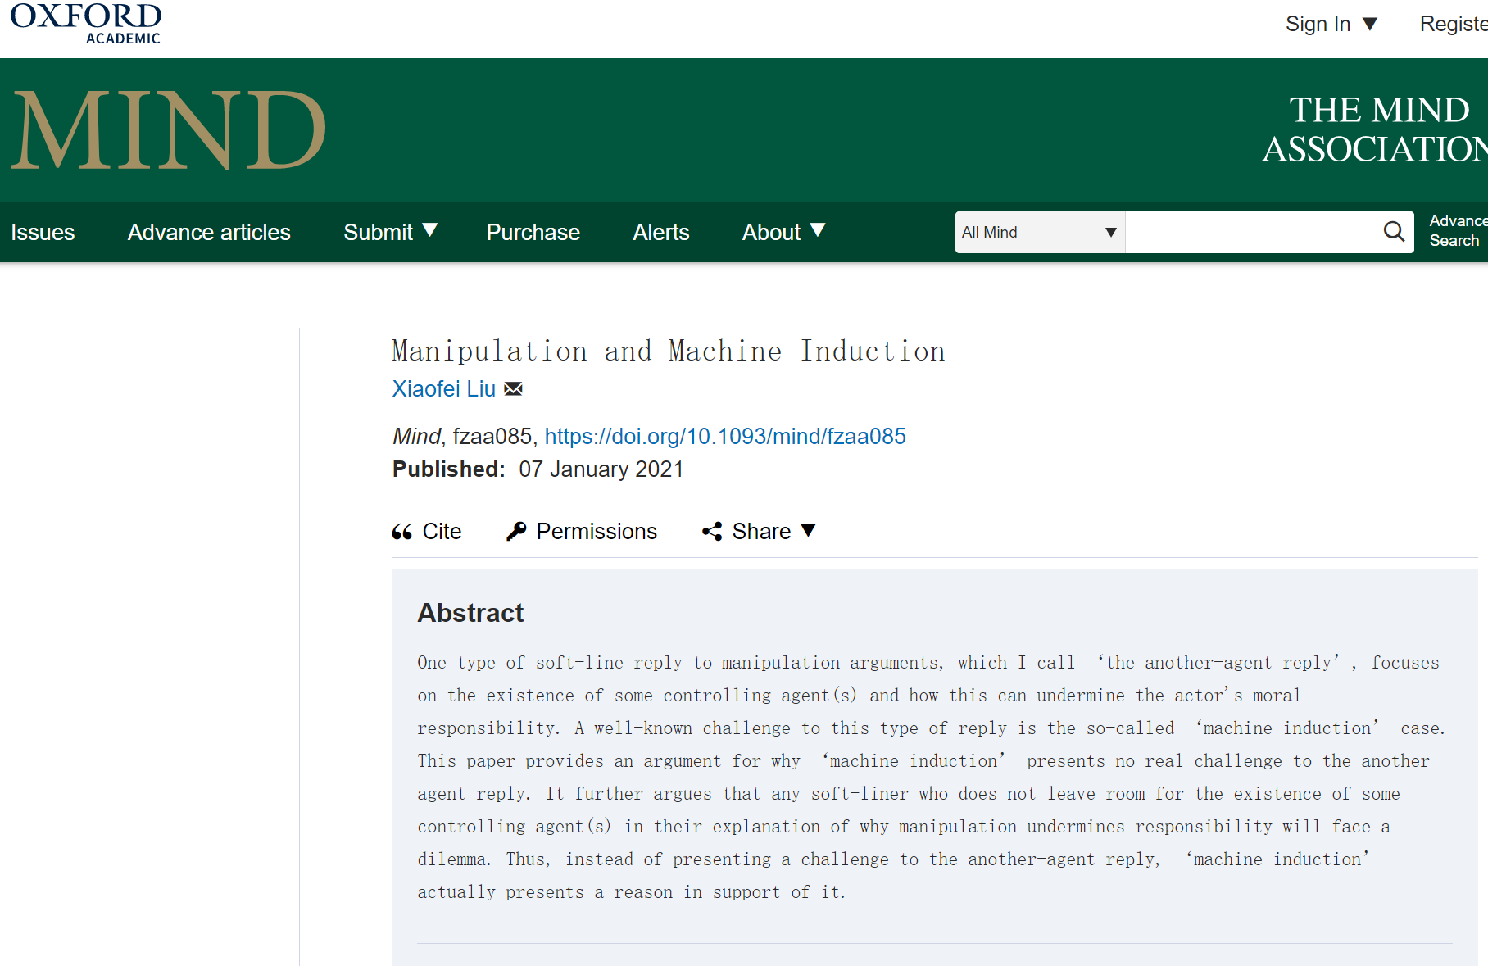Image resolution: width=1488 pixels, height=966 pixels.
Task: Expand the Sign In dropdown
Action: [x=1369, y=25]
